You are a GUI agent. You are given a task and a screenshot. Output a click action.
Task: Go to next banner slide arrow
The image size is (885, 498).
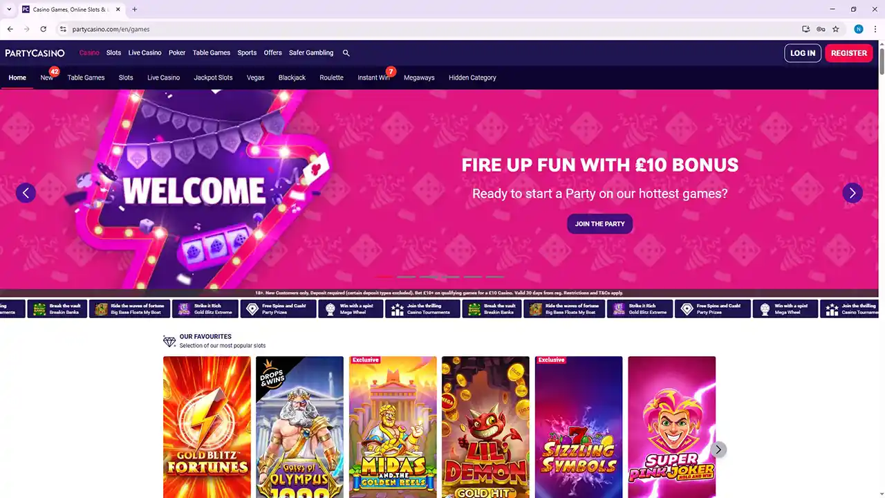[x=853, y=193]
